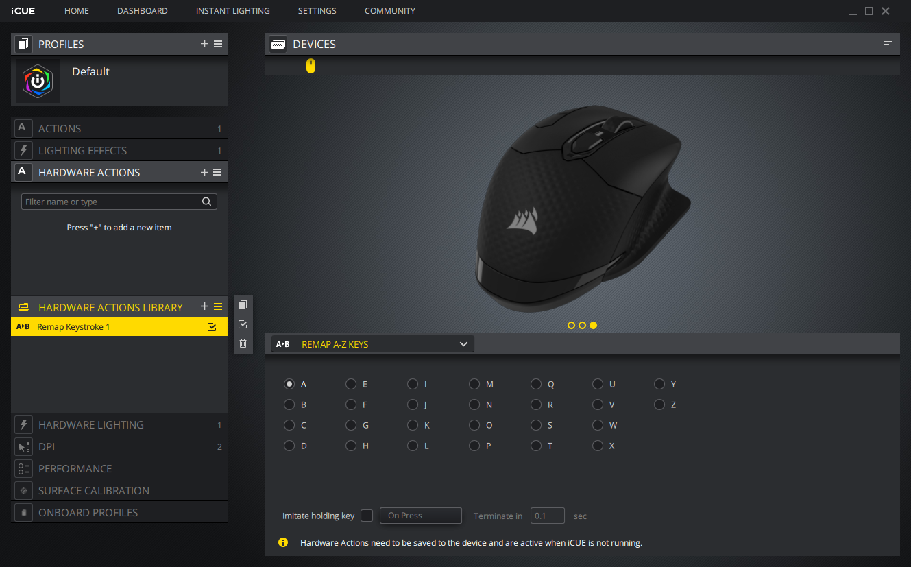
Task: Expand the Actions section
Action: [x=119, y=128]
